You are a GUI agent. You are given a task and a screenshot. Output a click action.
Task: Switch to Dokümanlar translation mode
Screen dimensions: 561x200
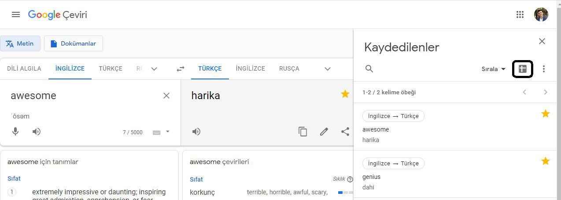pyautogui.click(x=73, y=43)
